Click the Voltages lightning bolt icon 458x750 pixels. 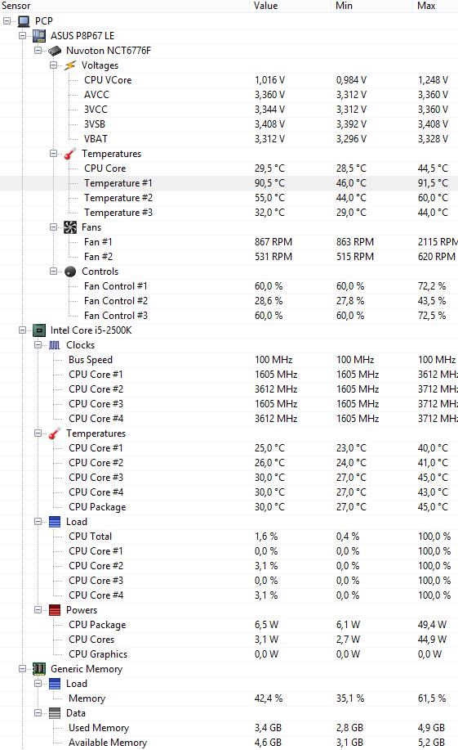70,65
